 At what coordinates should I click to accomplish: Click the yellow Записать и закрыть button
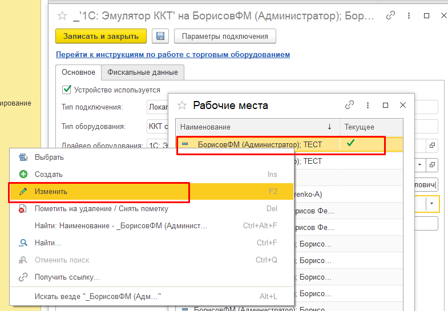[x=101, y=37]
